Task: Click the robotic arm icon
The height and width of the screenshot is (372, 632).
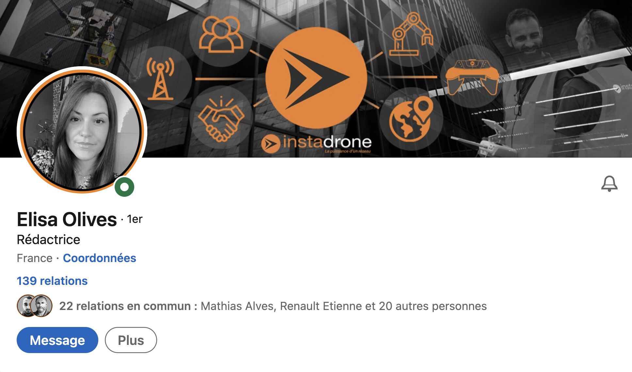Action: coord(411,34)
